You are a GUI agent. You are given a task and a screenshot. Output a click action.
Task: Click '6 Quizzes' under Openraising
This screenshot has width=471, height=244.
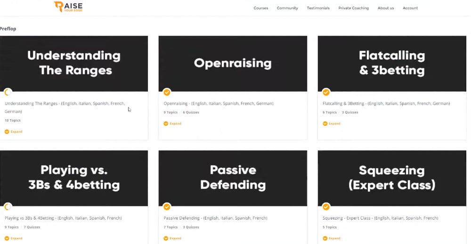[x=191, y=113]
